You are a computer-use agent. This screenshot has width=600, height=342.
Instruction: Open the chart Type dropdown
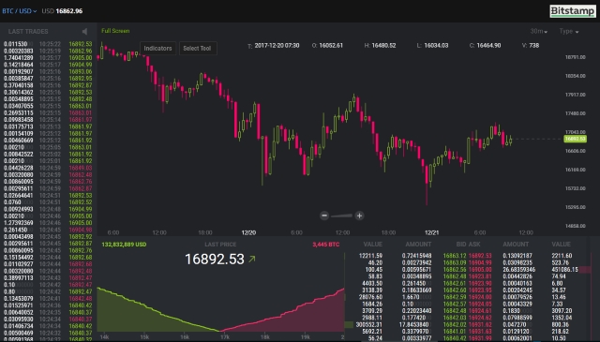[x=569, y=31]
